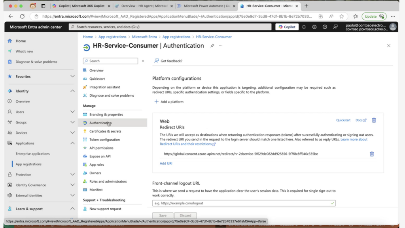
Task: Click the browser Update button
Action: 374,16
